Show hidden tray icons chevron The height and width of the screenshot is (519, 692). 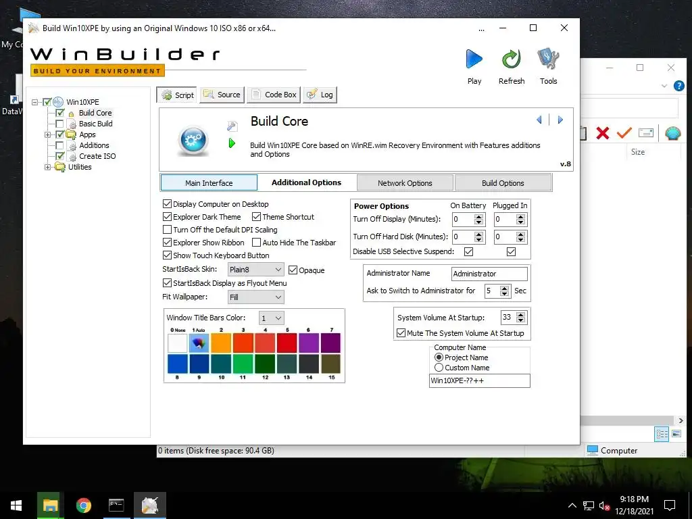coord(572,505)
